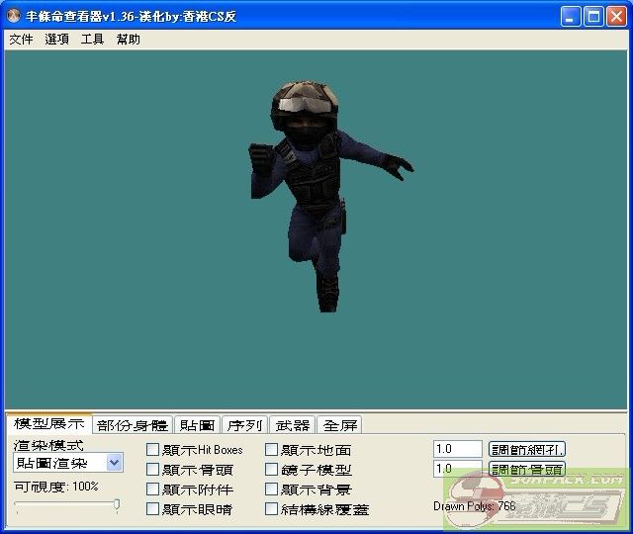Image resolution: width=633 pixels, height=534 pixels.
Task: Toggle the 顯示骨頭 checkbox
Action: point(152,470)
